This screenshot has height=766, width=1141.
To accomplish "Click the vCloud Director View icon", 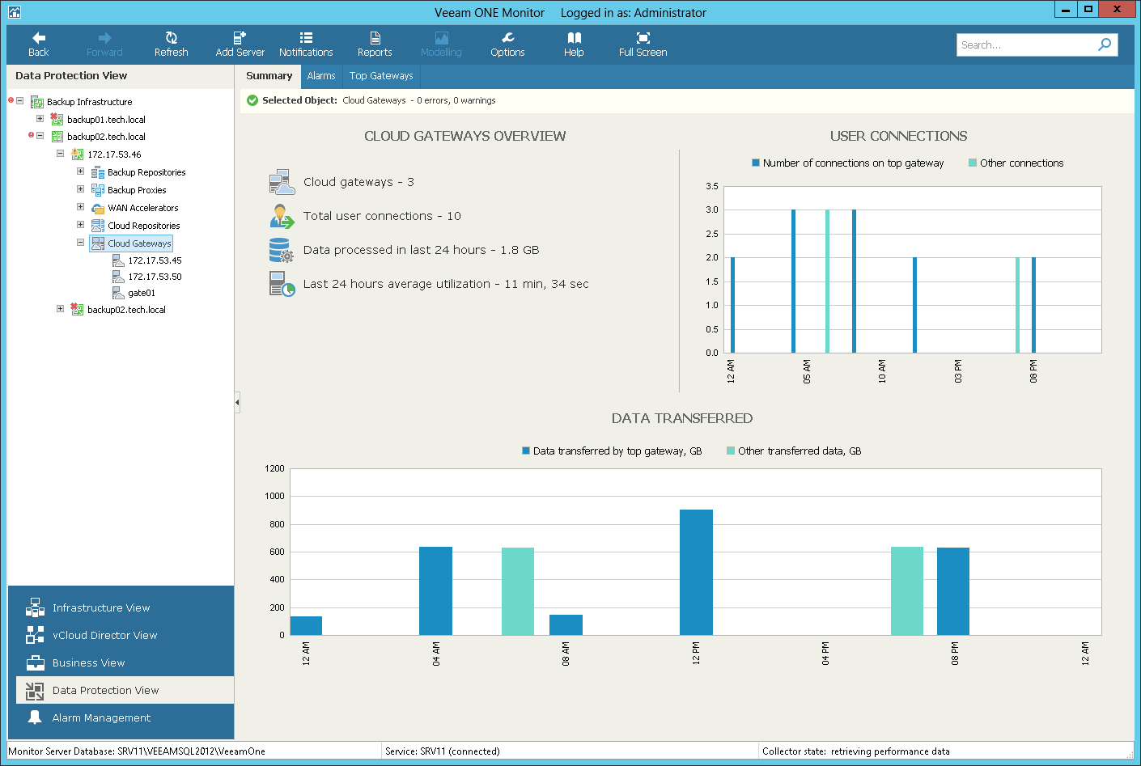I will click(x=35, y=635).
